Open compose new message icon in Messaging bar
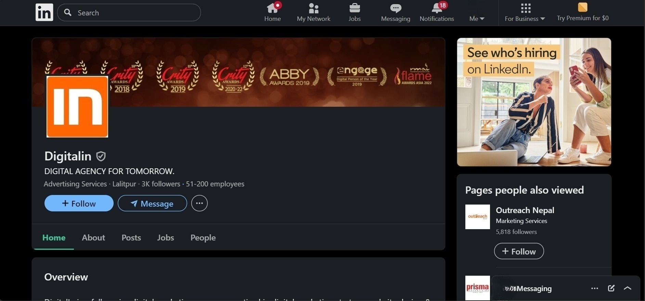This screenshot has width=645, height=301. 611,288
